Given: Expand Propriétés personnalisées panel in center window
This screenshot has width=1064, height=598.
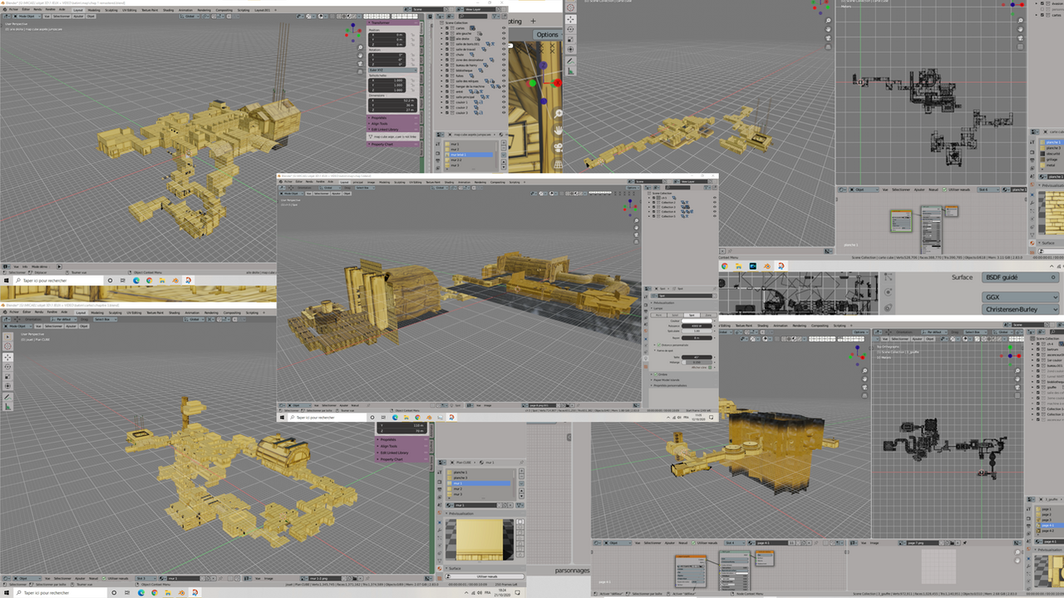Looking at the screenshot, I should pyautogui.click(x=684, y=385).
